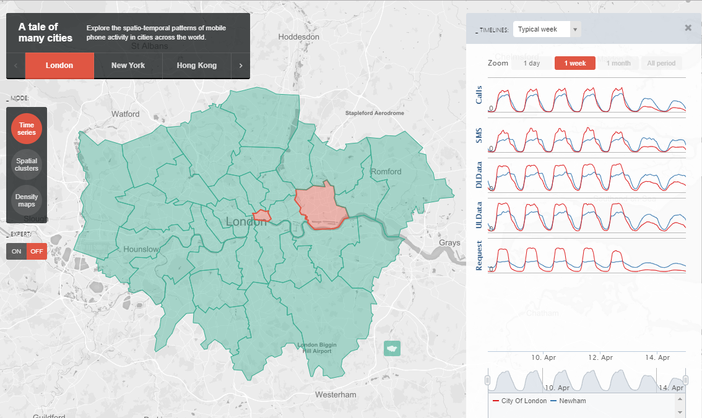
Task: Toggle Newham legend series
Action: click(568, 401)
